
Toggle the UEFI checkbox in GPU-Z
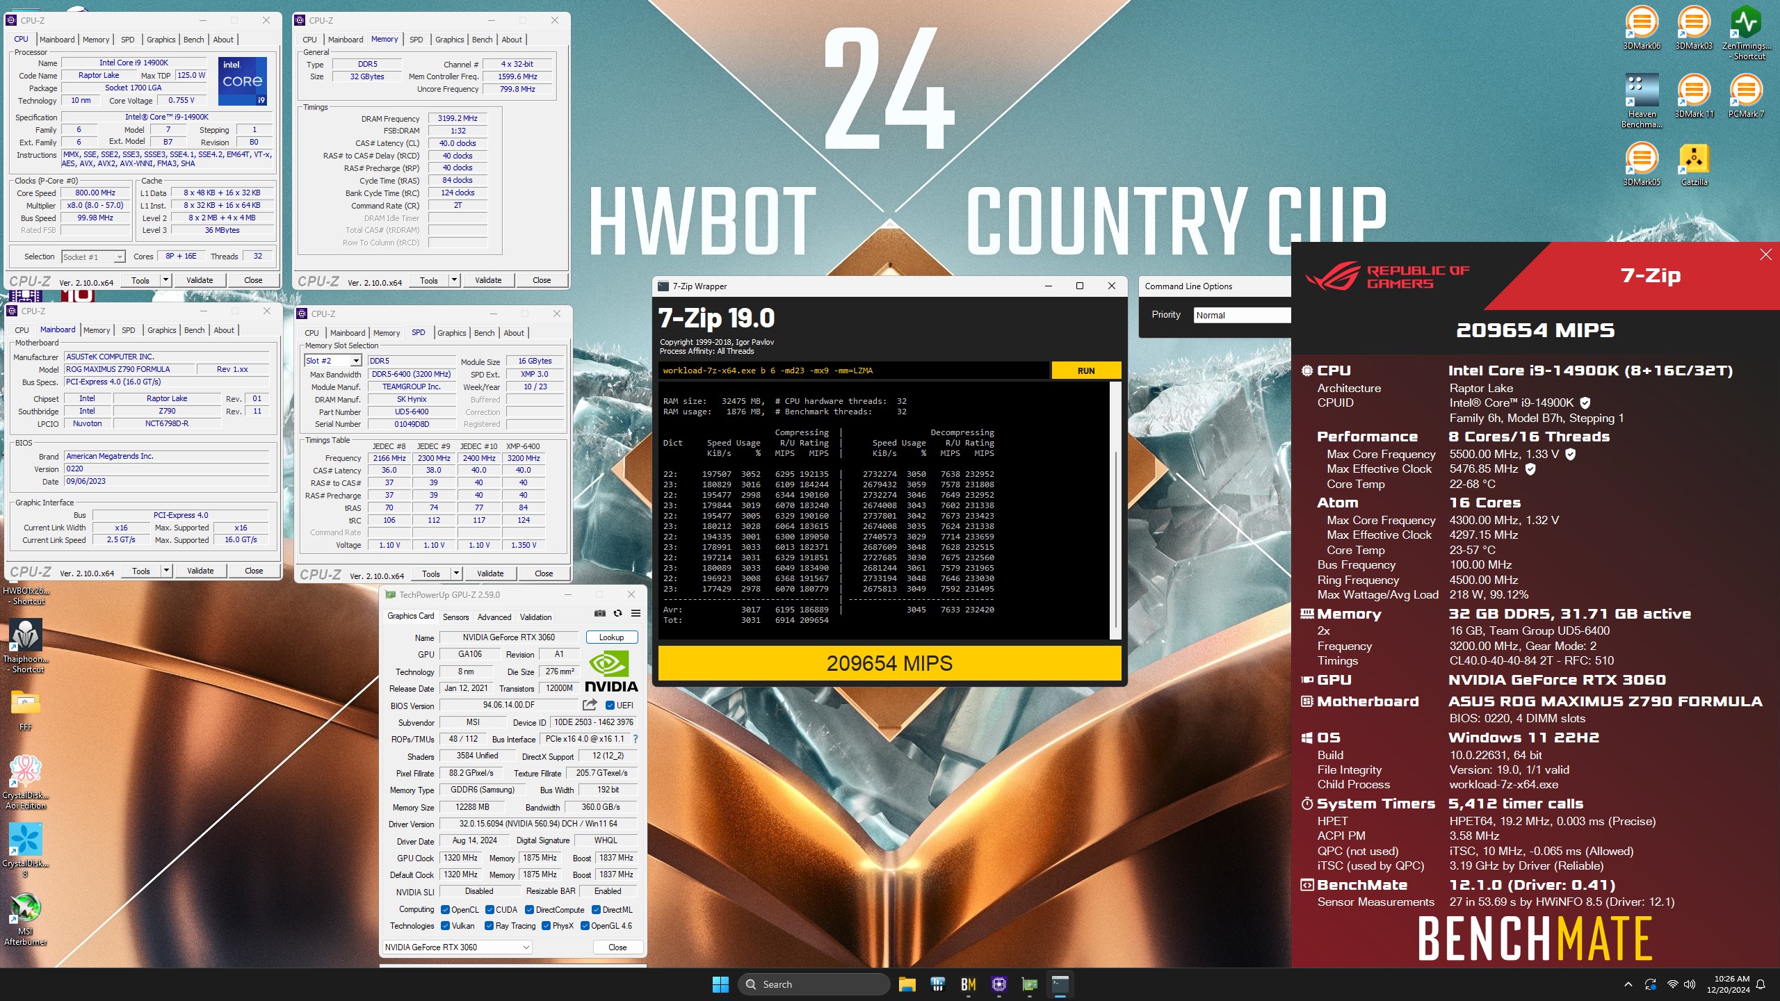point(610,705)
